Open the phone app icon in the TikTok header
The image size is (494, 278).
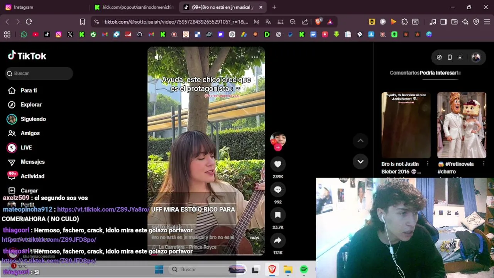pyautogui.click(x=450, y=57)
